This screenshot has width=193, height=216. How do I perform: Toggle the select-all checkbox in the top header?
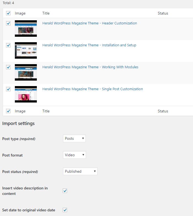click(x=8, y=13)
